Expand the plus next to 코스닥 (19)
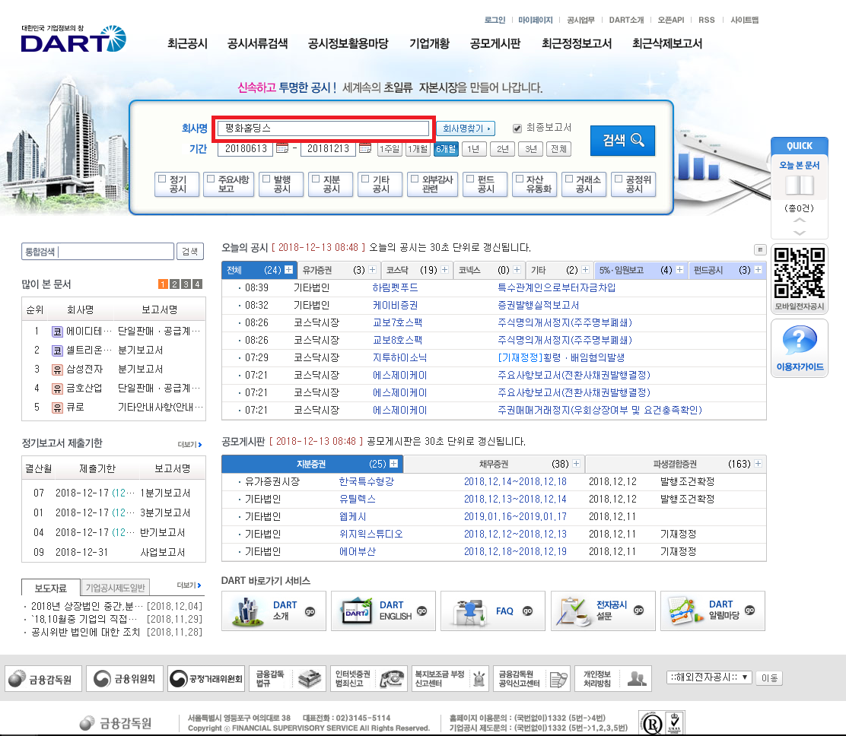The image size is (846, 736). click(x=444, y=270)
